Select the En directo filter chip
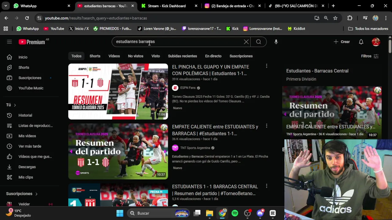Image resolution: width=392 pixels, height=220 pixels. click(213, 56)
